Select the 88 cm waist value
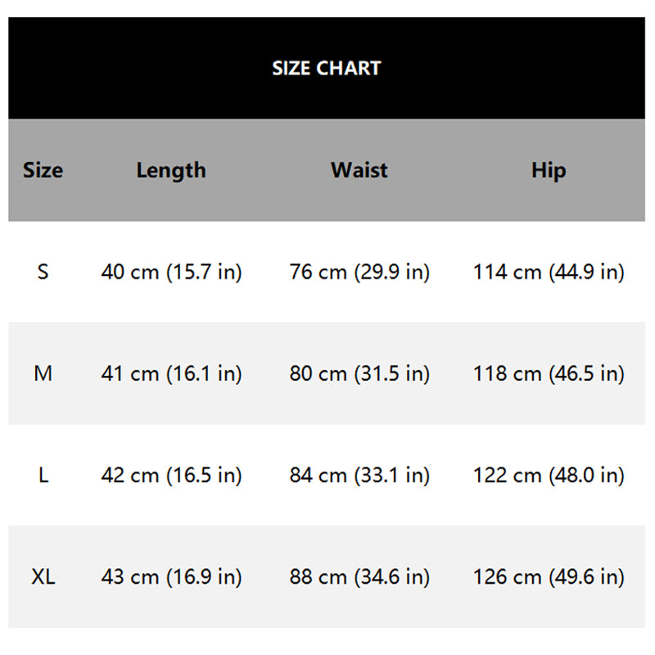The width and height of the screenshot is (655, 655). pyautogui.click(x=359, y=576)
